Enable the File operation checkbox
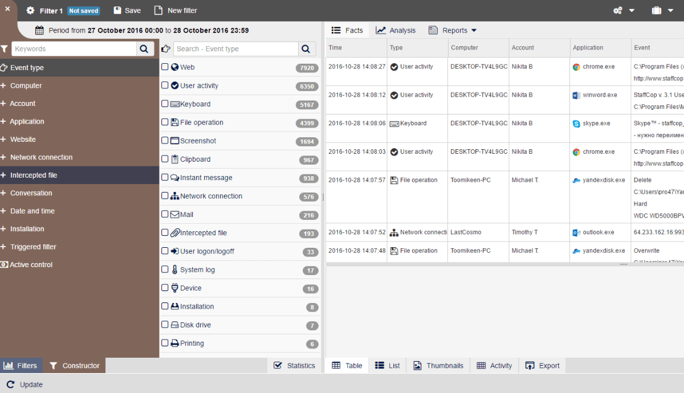 tap(165, 122)
